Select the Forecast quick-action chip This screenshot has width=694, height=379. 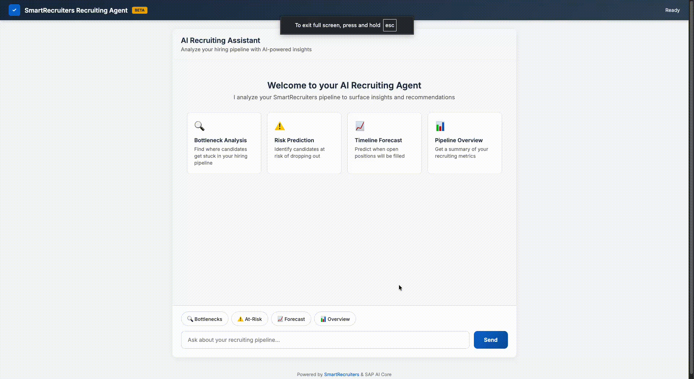(x=291, y=319)
